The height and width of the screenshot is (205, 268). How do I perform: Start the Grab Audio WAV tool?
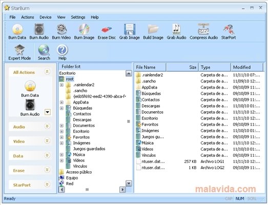pos(176,32)
